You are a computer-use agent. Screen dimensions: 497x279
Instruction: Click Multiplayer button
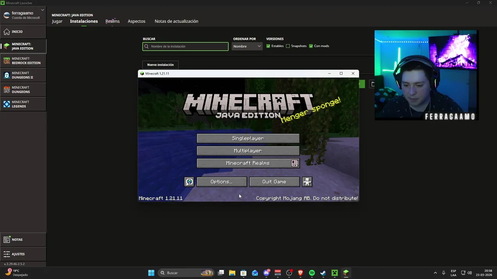[x=248, y=151]
